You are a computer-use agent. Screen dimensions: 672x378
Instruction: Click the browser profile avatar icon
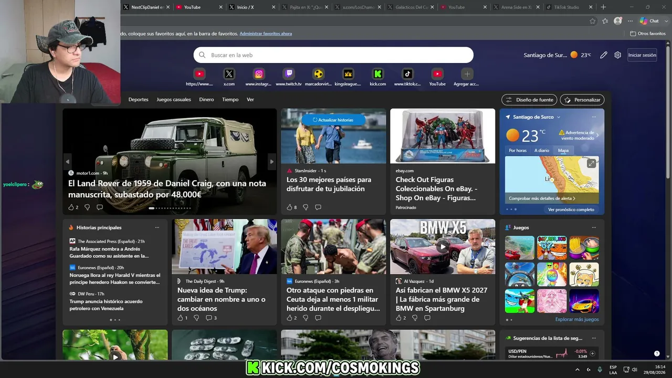(x=618, y=21)
